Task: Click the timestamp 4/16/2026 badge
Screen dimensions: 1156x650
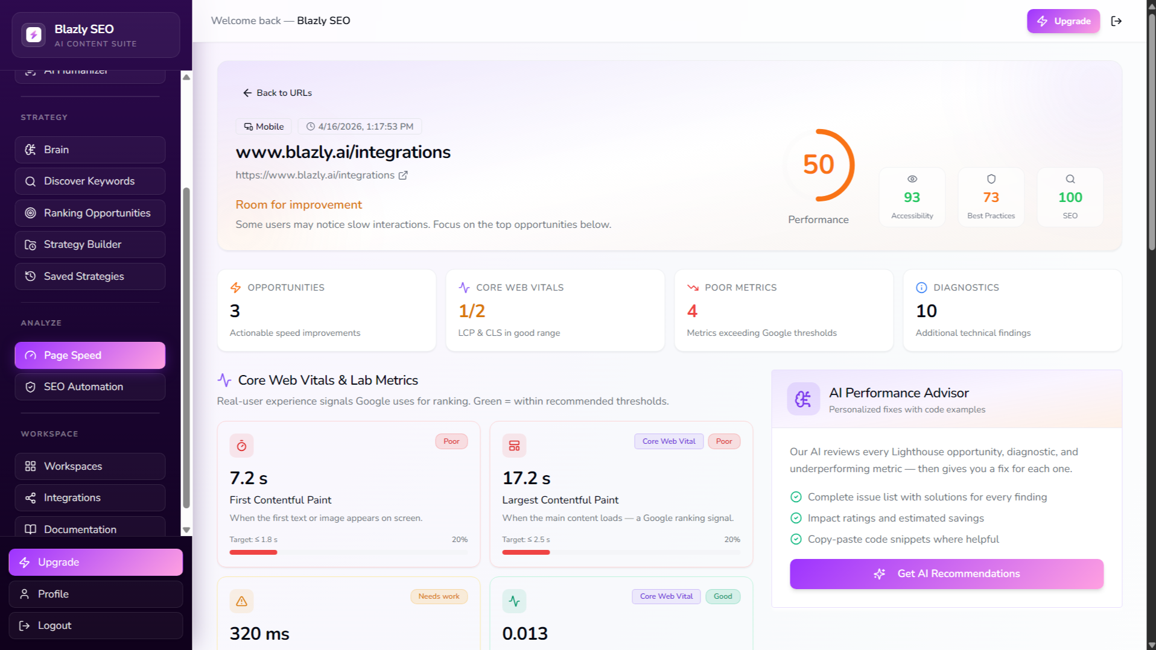Action: [x=360, y=127]
